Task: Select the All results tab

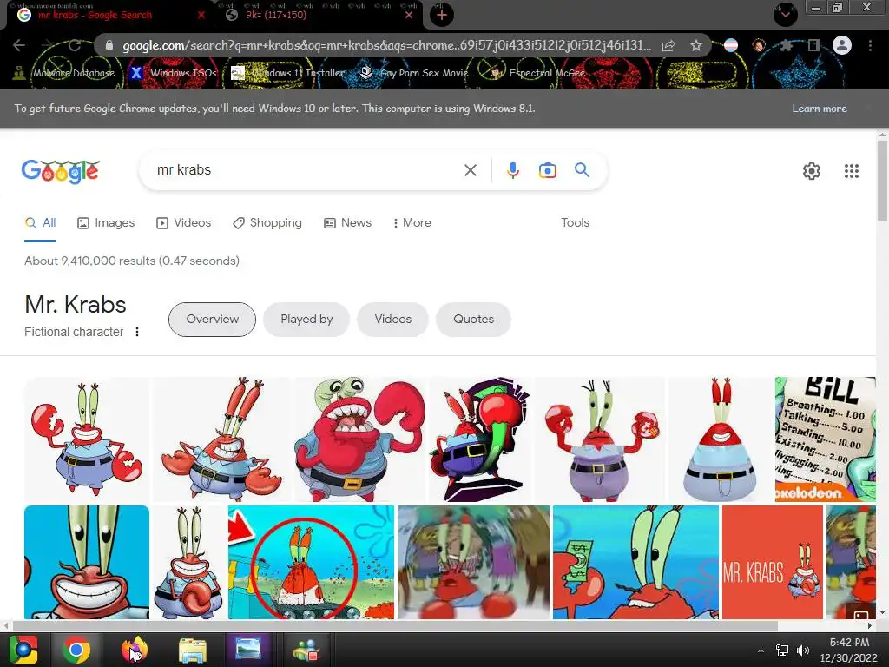Action: (x=40, y=223)
